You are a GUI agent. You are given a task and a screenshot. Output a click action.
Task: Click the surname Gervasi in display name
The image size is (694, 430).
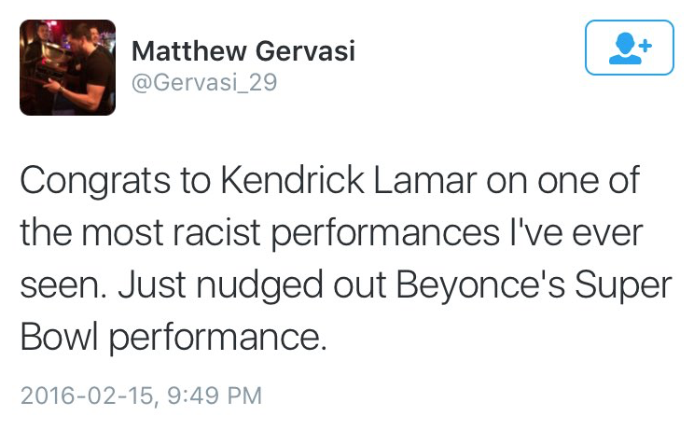point(305,51)
